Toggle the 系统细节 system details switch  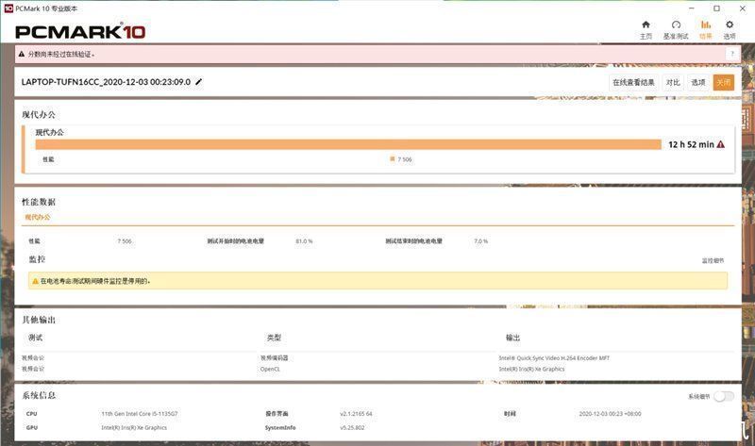[x=724, y=396]
